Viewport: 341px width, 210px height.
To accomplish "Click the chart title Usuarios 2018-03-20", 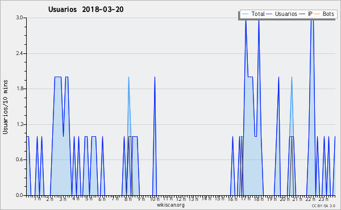I will 86,9.
